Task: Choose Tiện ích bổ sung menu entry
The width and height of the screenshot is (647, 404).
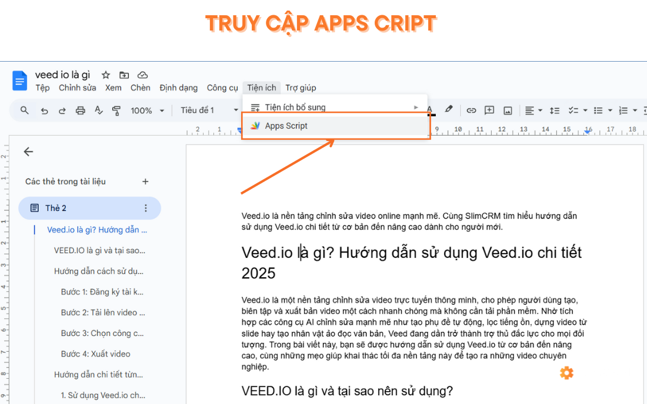Action: tap(335, 107)
